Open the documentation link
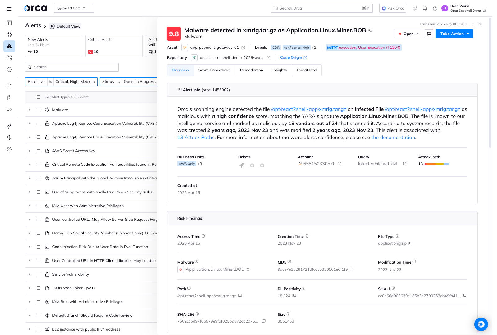This screenshot has width=497, height=335. (393, 138)
